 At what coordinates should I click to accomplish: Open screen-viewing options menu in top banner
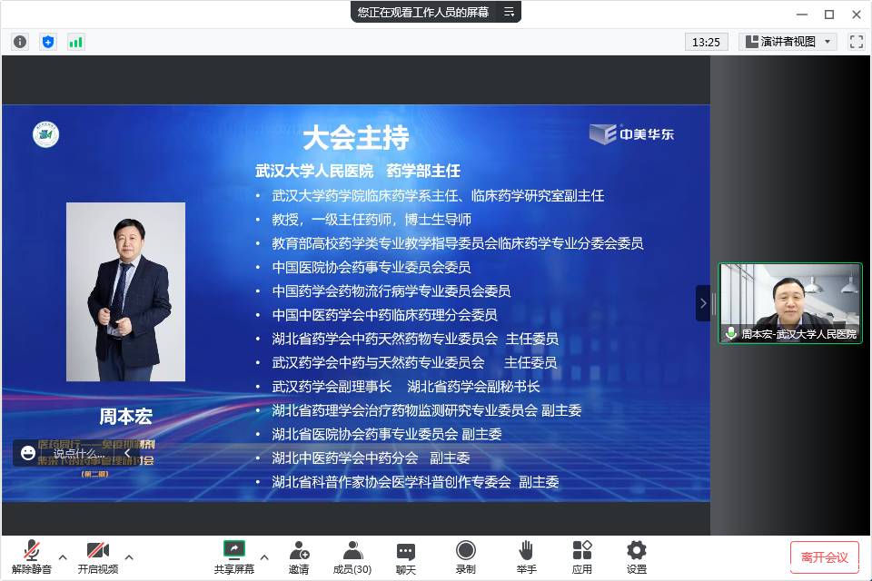[x=509, y=12]
